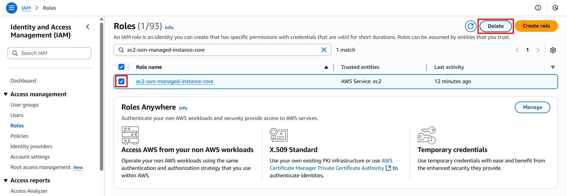
Task: Open the Last activity column dropdown arrow
Action: point(553,67)
